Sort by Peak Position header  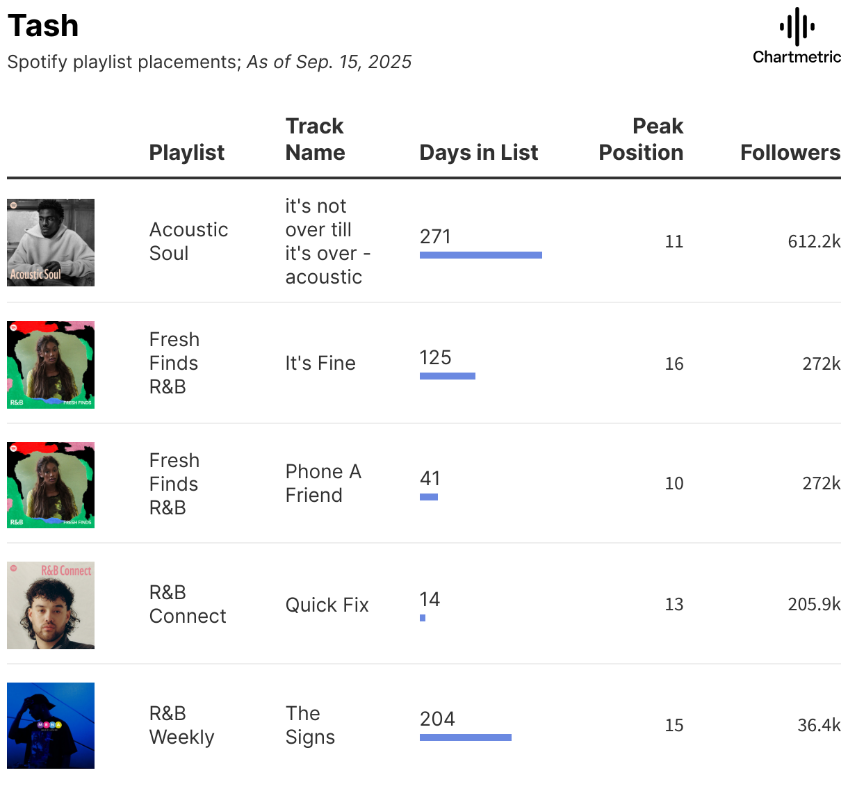tap(641, 139)
